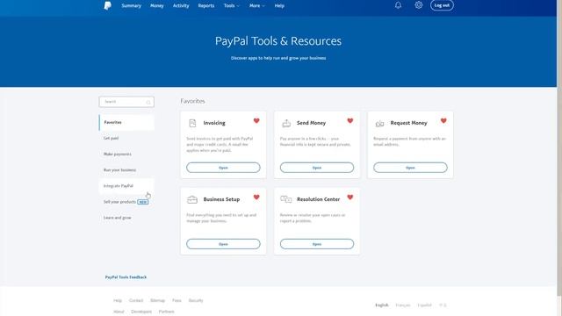The image size is (562, 316).
Task: Toggle the Request Money heart favorite
Action: (x=443, y=121)
